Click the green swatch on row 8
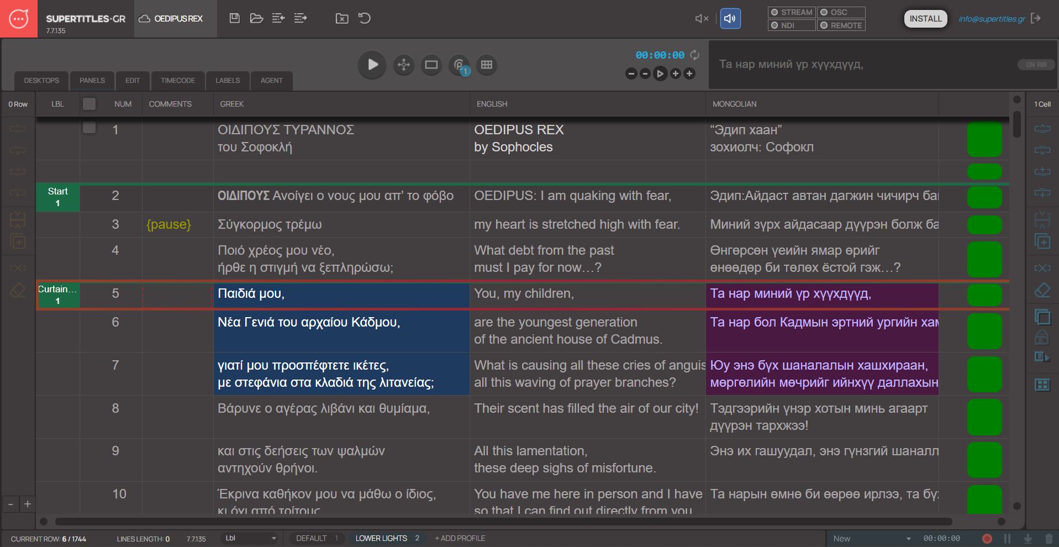This screenshot has width=1059, height=547. coord(984,417)
